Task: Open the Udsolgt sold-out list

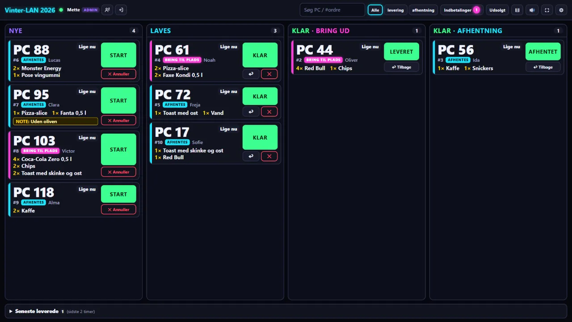Action: (497, 10)
